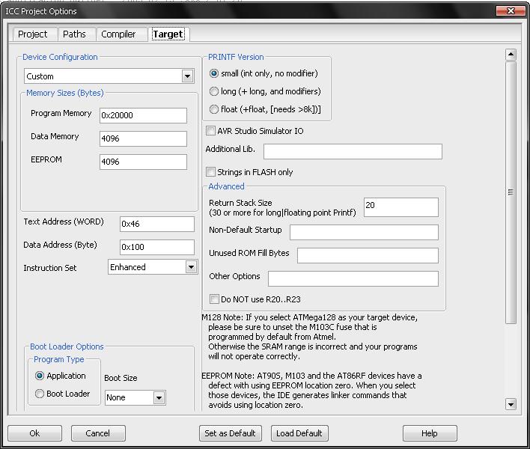This screenshot has width=530, height=449.
Task: Switch to the Compiler tab
Action: point(118,34)
